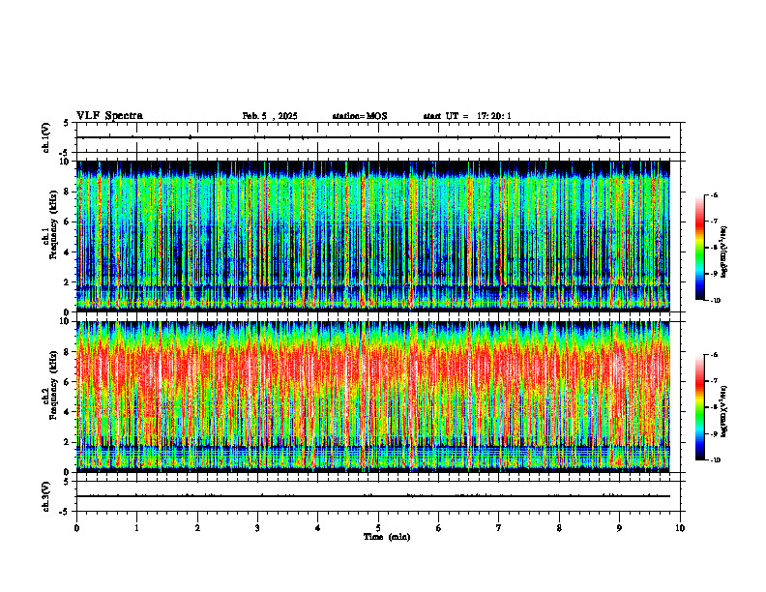Viewport: 766px width, 592px height.
Task: Click the "-10" label on ch.2 color scale
Action: (715, 460)
